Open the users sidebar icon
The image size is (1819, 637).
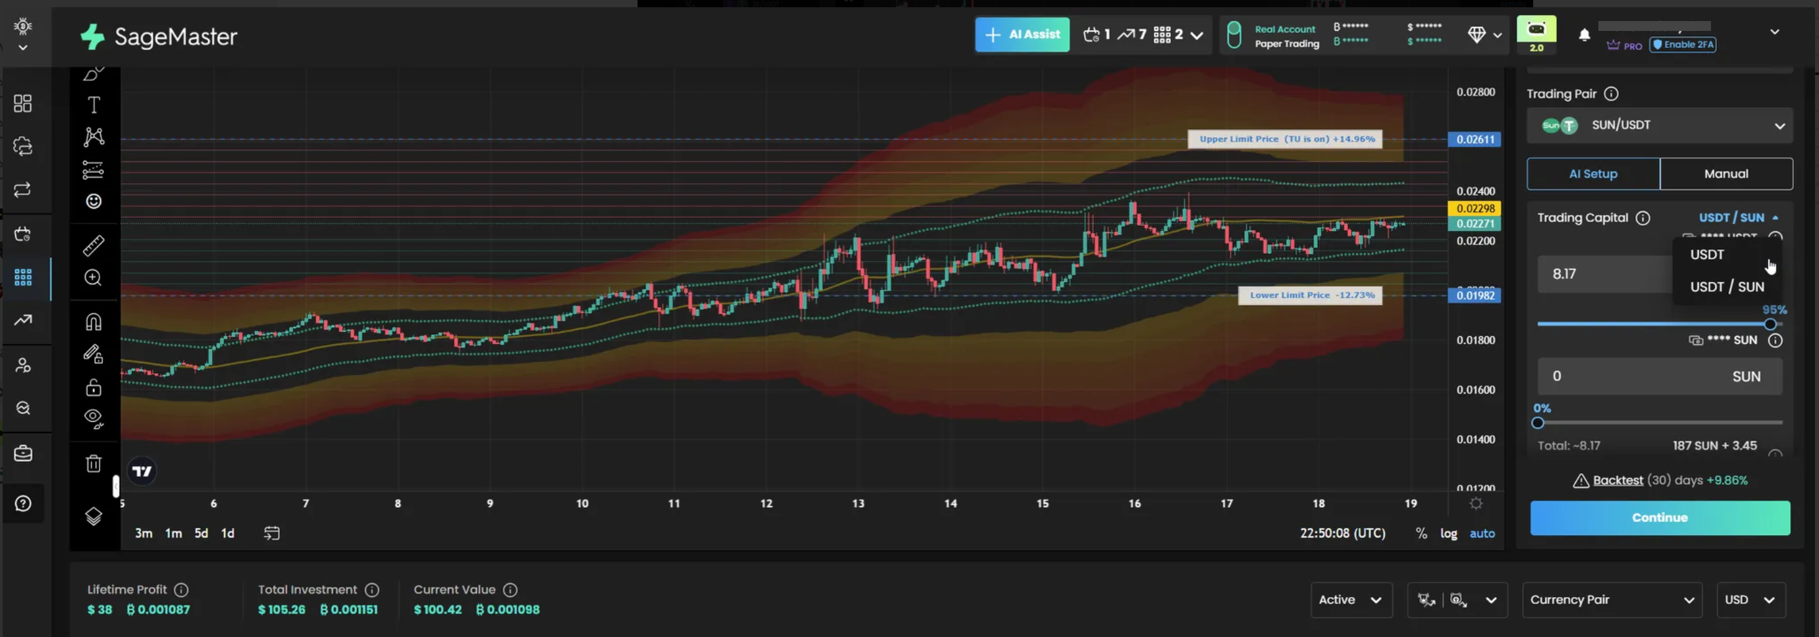(x=22, y=365)
